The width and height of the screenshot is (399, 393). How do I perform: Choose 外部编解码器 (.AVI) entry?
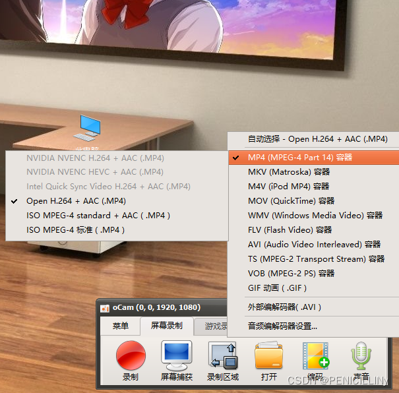[314, 307]
